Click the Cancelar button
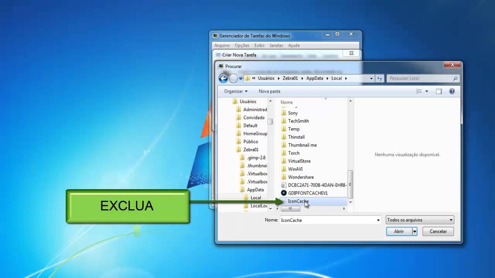The width and height of the screenshot is (495, 278). [438, 232]
